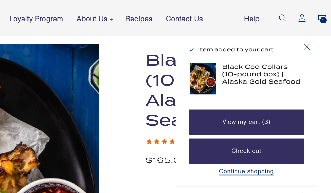
Task: Open the shopping cart icon
Action: pyautogui.click(x=321, y=19)
